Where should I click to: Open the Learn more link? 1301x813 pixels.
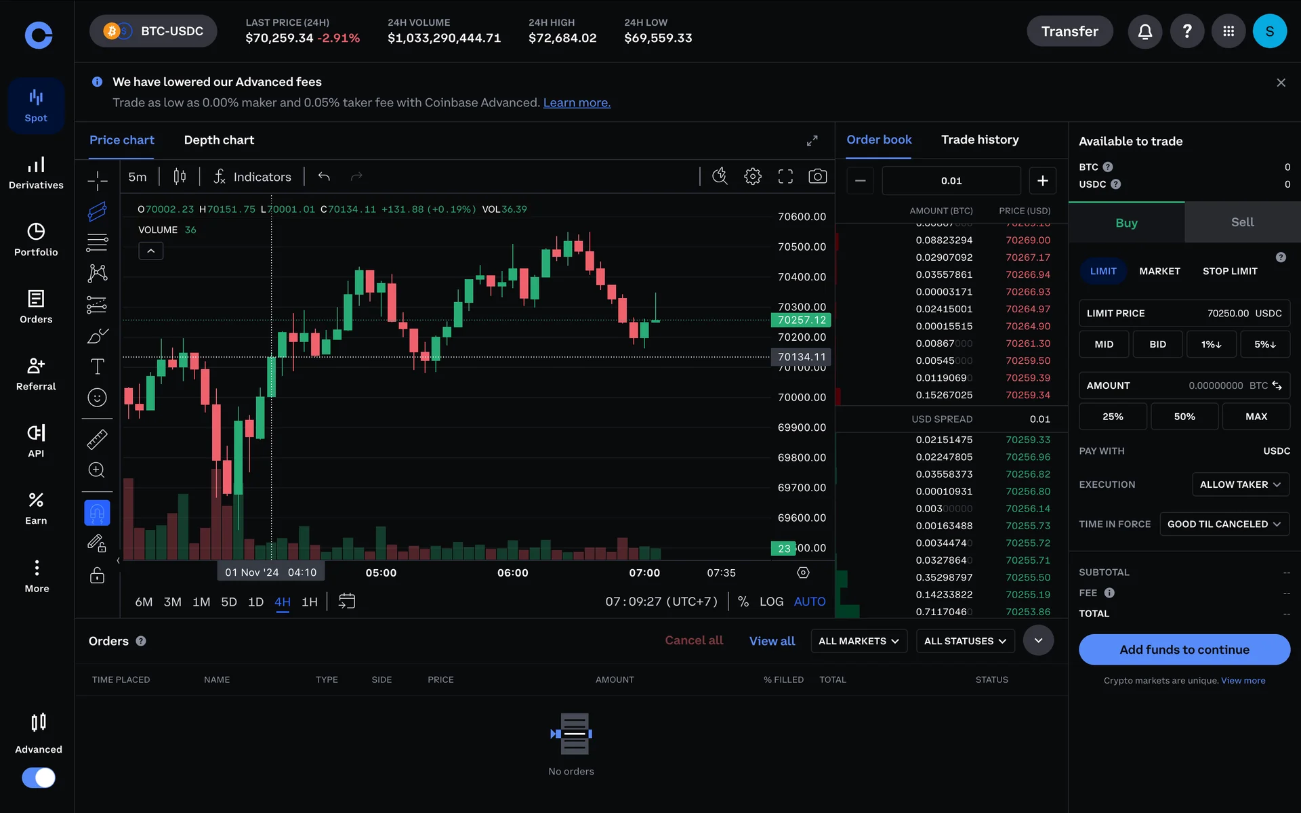tap(576, 103)
